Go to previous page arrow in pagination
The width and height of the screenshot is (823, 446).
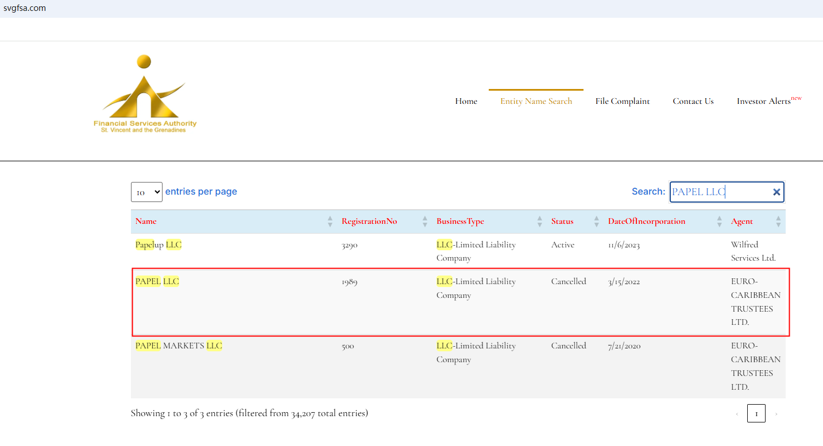[x=737, y=414]
